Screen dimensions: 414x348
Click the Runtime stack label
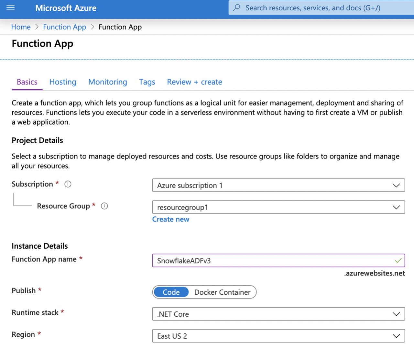point(35,312)
